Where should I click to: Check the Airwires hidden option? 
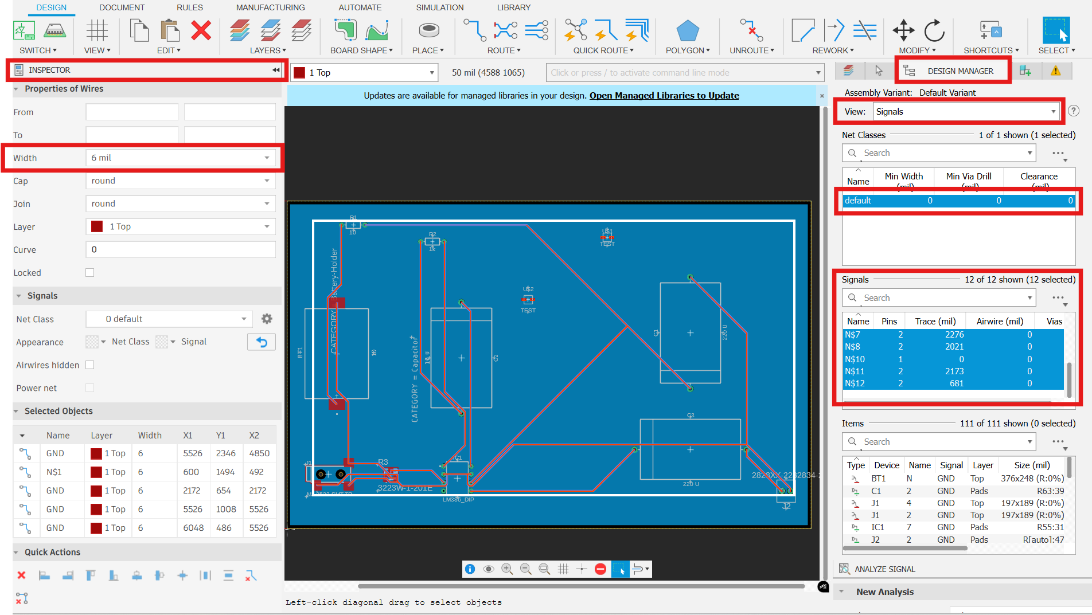coord(89,365)
